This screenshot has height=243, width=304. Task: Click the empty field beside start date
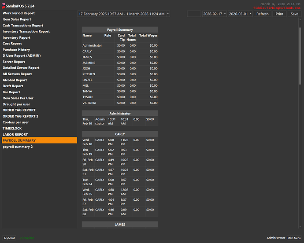[194, 14]
